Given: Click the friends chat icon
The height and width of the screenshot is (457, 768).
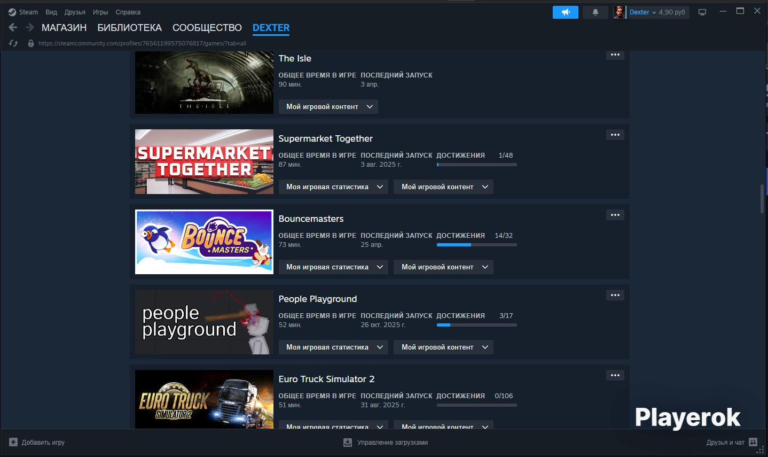Looking at the screenshot, I should pos(753,442).
